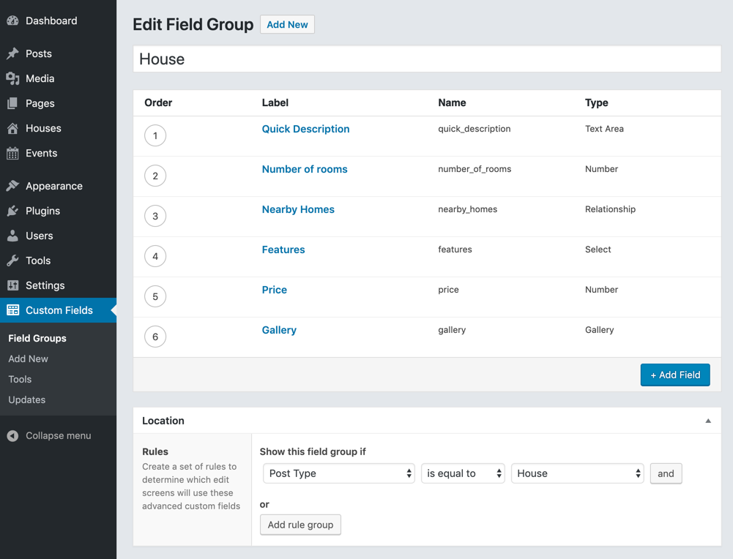Select the Posts pin icon

click(13, 53)
